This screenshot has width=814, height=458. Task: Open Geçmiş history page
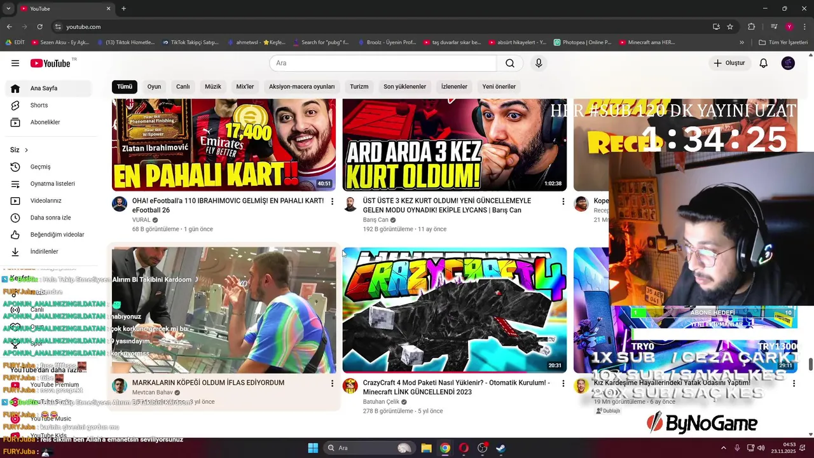point(48,167)
